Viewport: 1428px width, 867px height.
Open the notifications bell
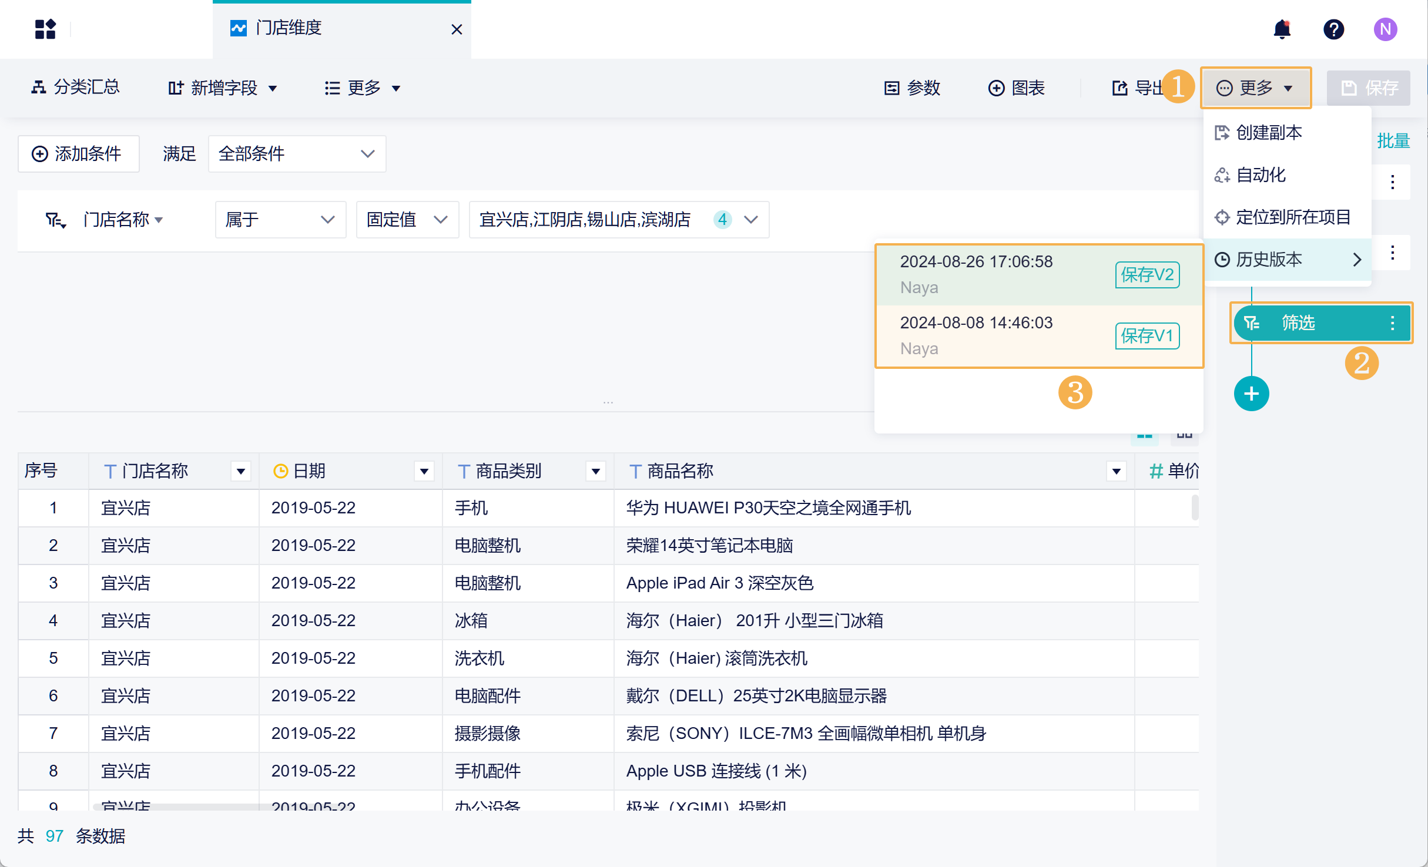click(1282, 29)
